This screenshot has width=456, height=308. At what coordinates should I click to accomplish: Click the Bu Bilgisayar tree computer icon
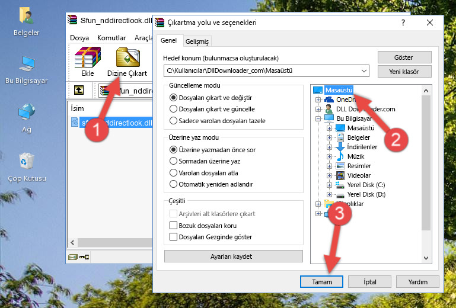tap(329, 118)
